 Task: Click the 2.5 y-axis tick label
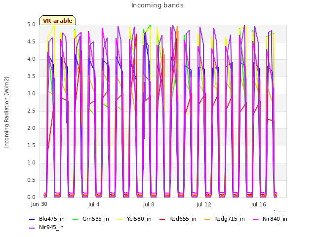click(x=31, y=111)
